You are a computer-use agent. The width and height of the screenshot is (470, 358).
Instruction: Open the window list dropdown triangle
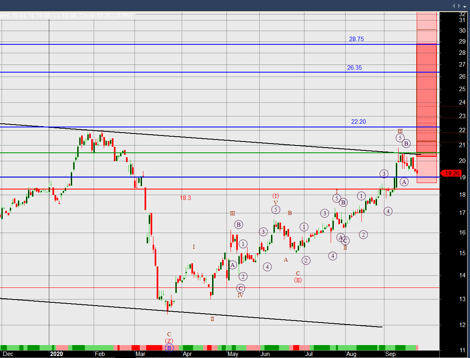coord(465,6)
